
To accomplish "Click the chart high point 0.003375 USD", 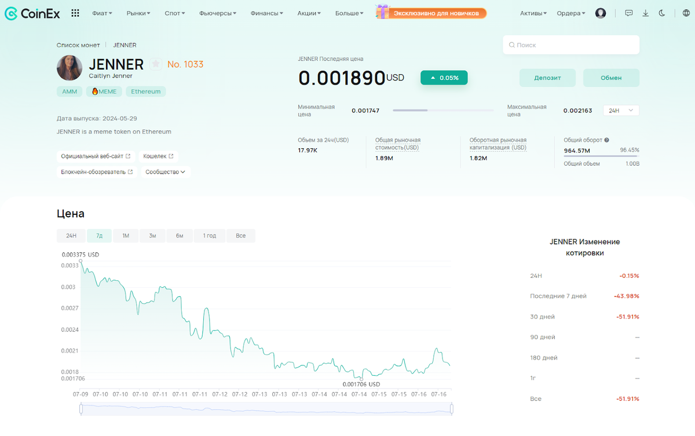I will point(81,261).
